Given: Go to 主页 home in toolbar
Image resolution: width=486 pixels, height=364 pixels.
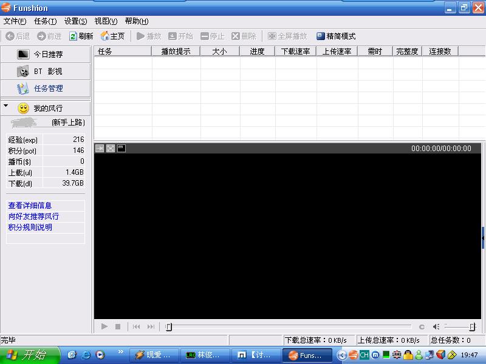Looking at the screenshot, I should click(x=112, y=36).
